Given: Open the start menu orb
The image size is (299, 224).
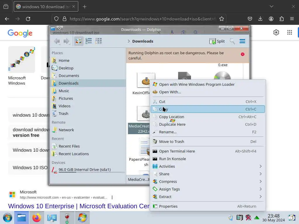Looking at the screenshot, I should tap(7, 218).
